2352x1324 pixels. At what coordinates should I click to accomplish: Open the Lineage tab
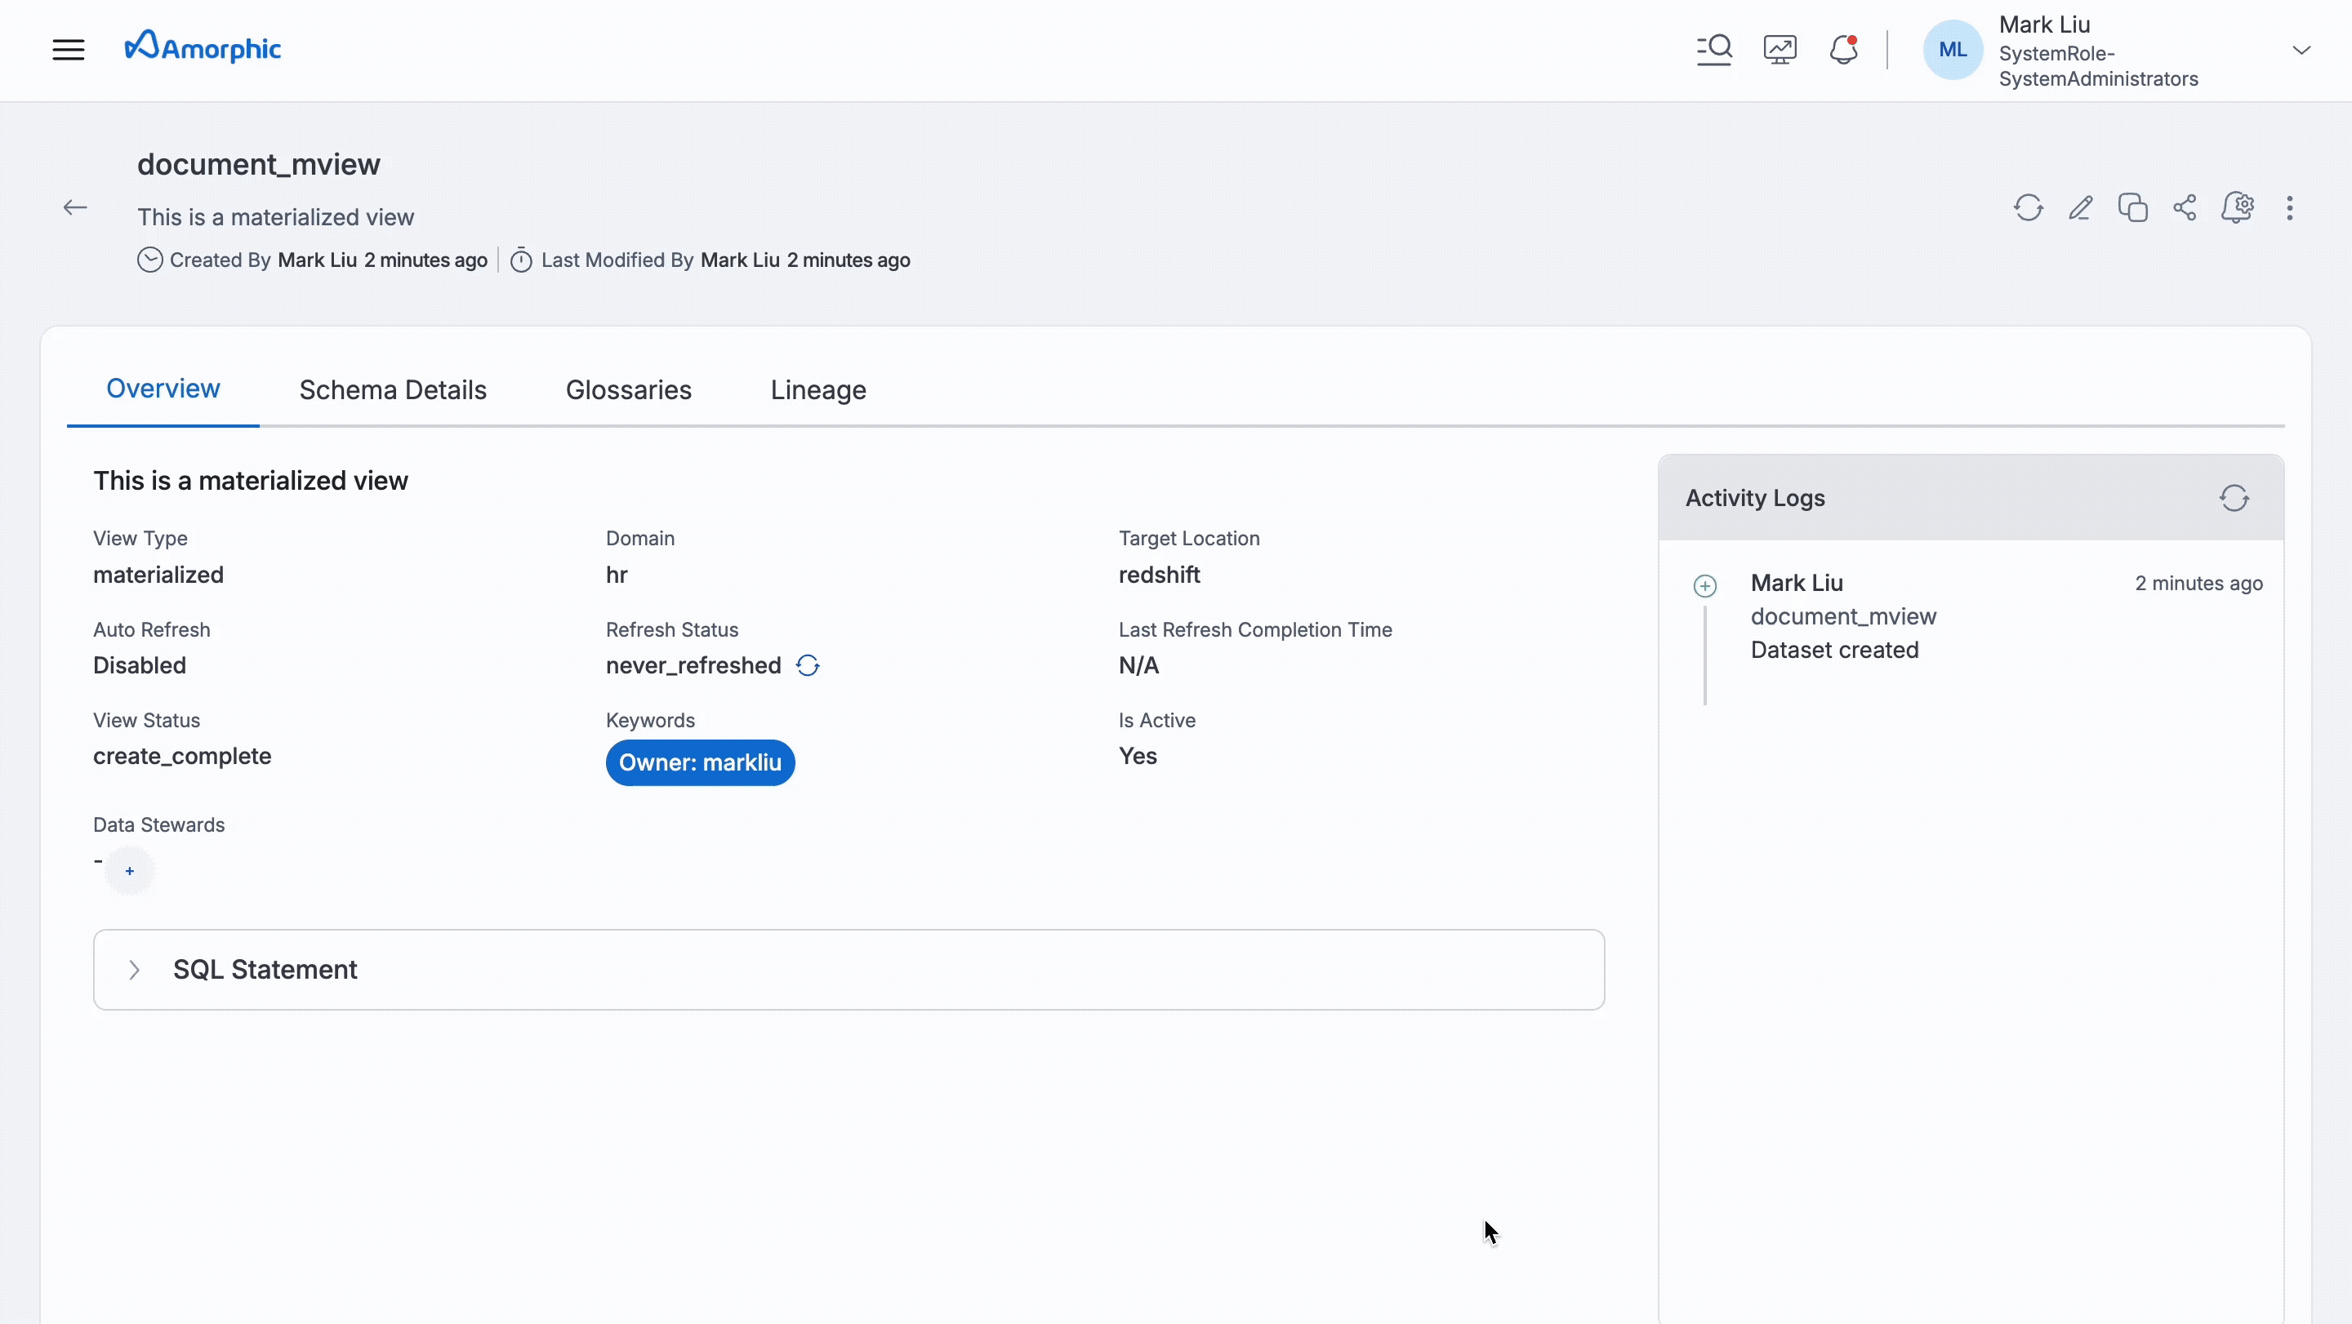[x=818, y=389]
